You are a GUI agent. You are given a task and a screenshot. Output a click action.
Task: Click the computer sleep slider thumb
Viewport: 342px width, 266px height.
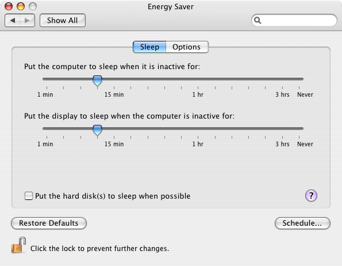click(x=97, y=81)
